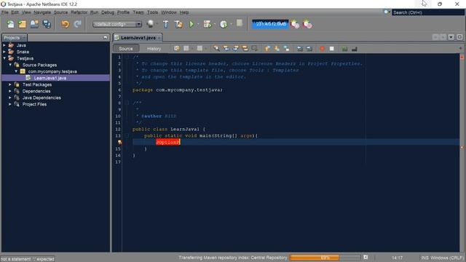466x262 pixels.
Task: Find previous occurrence editor icon
Action: point(226,49)
